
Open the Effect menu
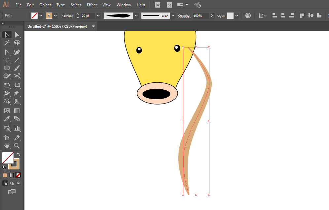coord(92,5)
